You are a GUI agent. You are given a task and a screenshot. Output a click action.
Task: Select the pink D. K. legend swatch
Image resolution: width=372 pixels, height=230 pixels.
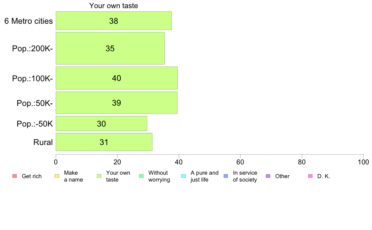click(310, 176)
